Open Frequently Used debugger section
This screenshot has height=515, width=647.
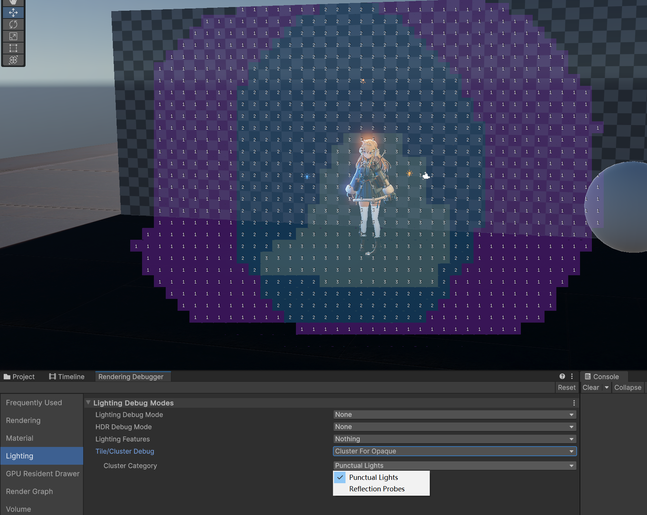pos(41,403)
